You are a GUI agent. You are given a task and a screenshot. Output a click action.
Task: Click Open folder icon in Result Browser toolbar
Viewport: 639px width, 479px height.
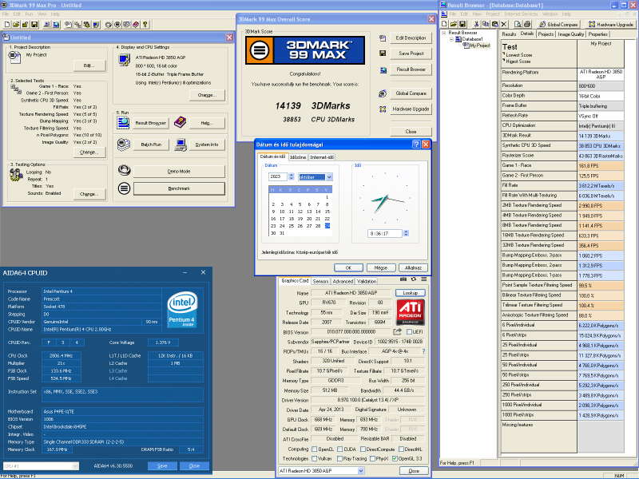click(454, 25)
